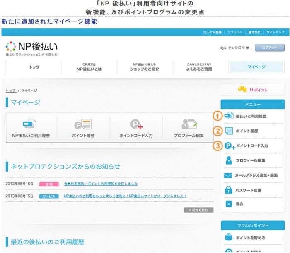The image size is (290, 253).
Task: Select the よくあるご質問 navigation tab
Action: tap(200, 67)
